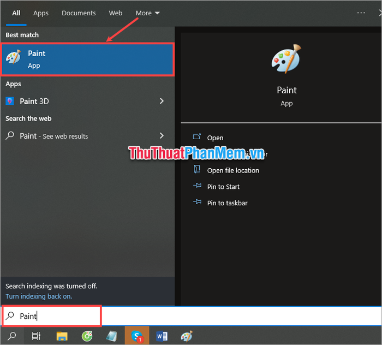382x345 pixels.
Task: Switch to the Apps tab
Action: 41,13
